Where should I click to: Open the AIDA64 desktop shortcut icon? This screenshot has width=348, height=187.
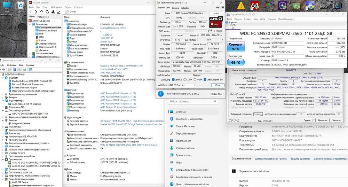click(255, 6)
